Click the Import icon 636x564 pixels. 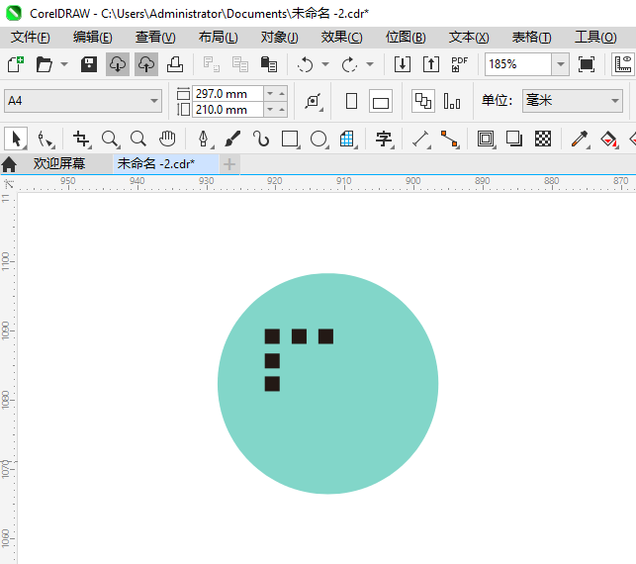click(x=403, y=64)
